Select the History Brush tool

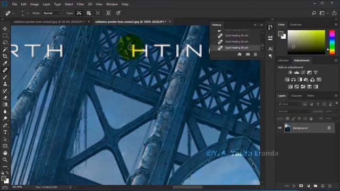pyautogui.click(x=5, y=91)
